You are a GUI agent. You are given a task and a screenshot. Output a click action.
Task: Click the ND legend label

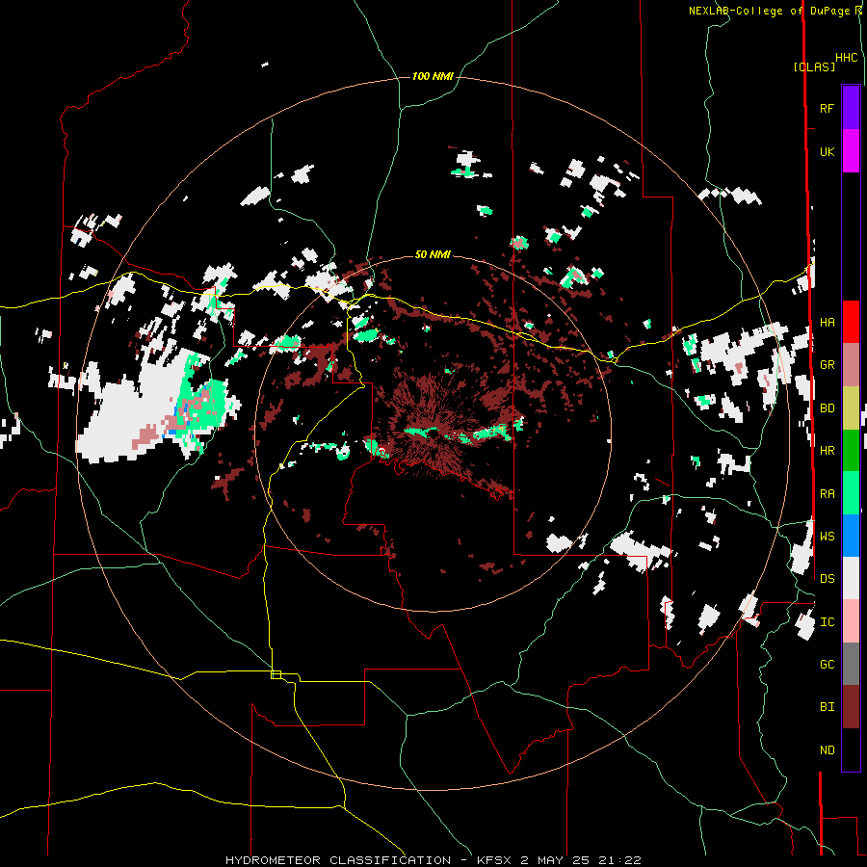pos(827,750)
